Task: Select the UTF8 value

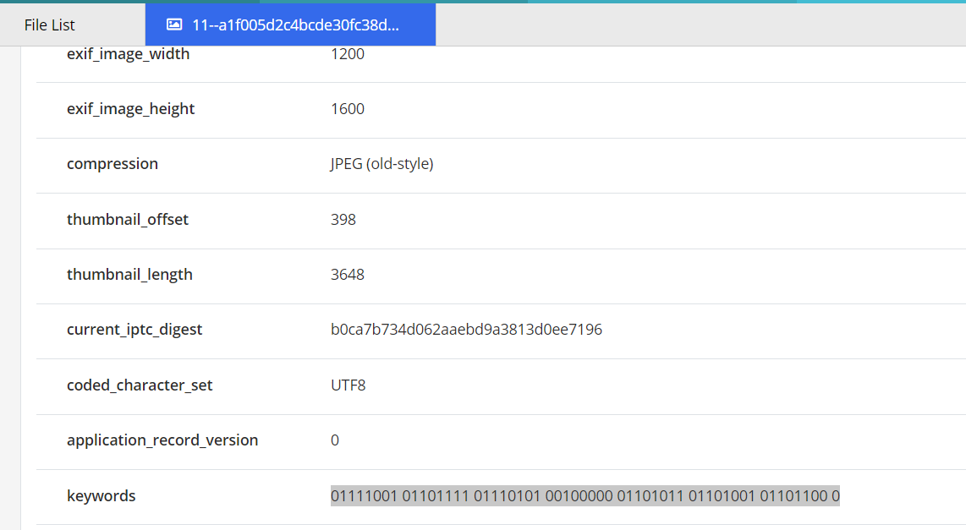Action: coord(348,385)
